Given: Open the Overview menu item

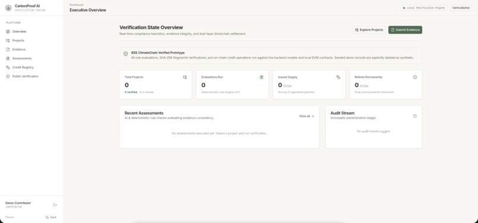Looking at the screenshot, I should coord(31,31).
